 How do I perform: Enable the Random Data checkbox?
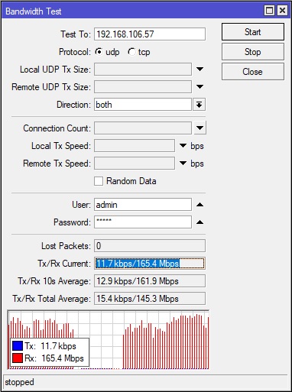[x=99, y=181]
